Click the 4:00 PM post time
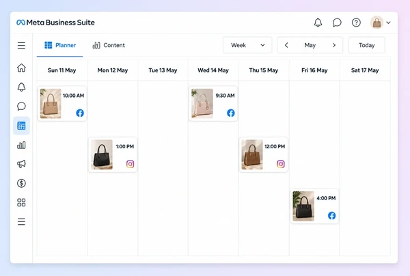The height and width of the screenshot is (276, 410). pyautogui.click(x=326, y=198)
